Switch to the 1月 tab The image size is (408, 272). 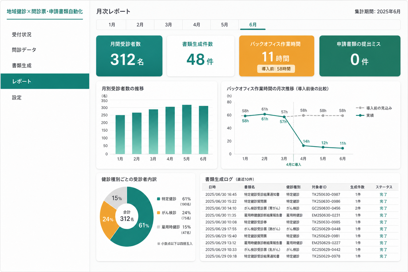(x=112, y=25)
